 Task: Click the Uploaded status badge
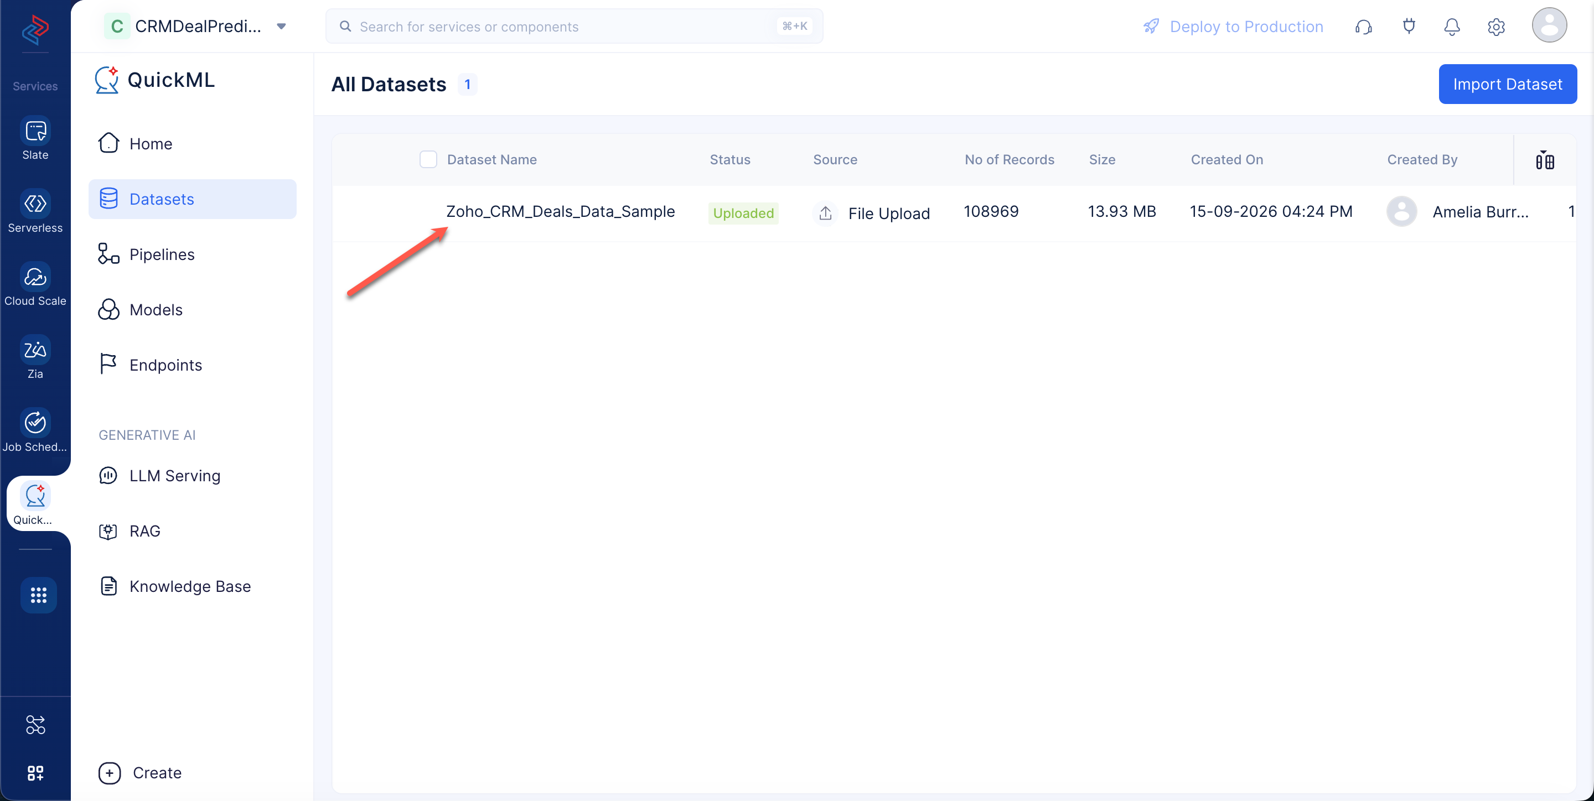tap(743, 213)
